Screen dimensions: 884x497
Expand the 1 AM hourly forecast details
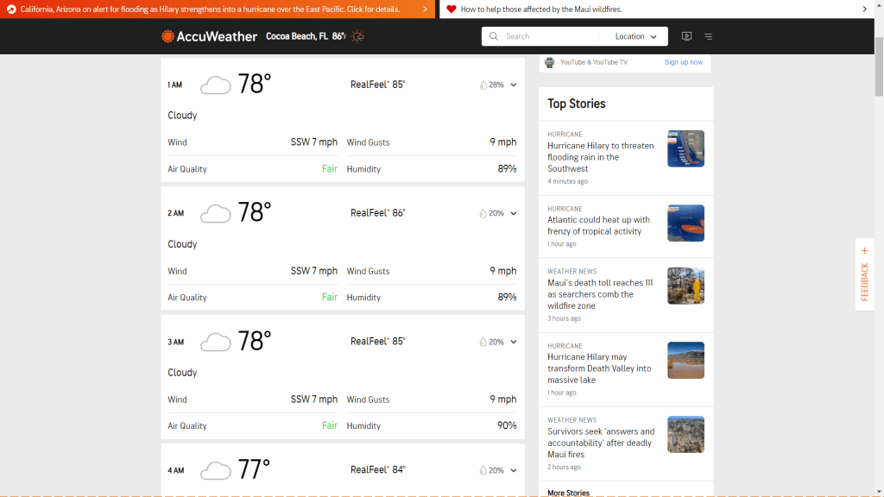(x=513, y=85)
